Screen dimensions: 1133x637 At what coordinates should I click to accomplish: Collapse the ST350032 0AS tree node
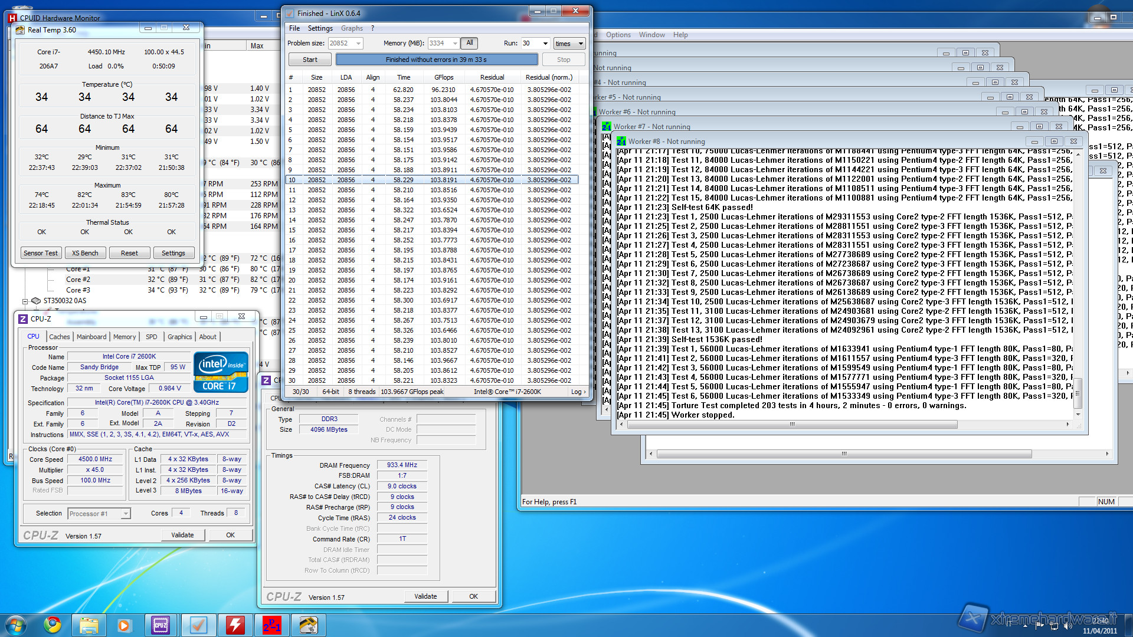25,301
